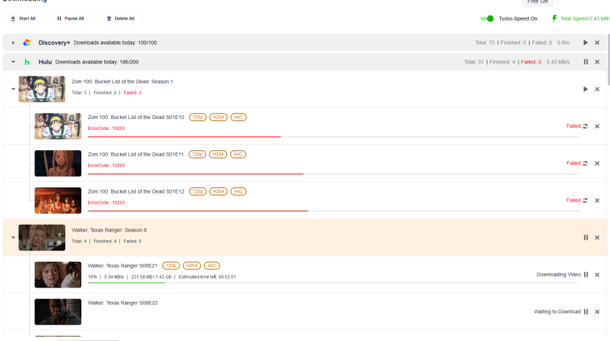
Task: Click the Start All button
Action: pyautogui.click(x=24, y=18)
